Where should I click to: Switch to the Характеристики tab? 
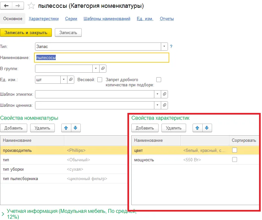(x=43, y=18)
